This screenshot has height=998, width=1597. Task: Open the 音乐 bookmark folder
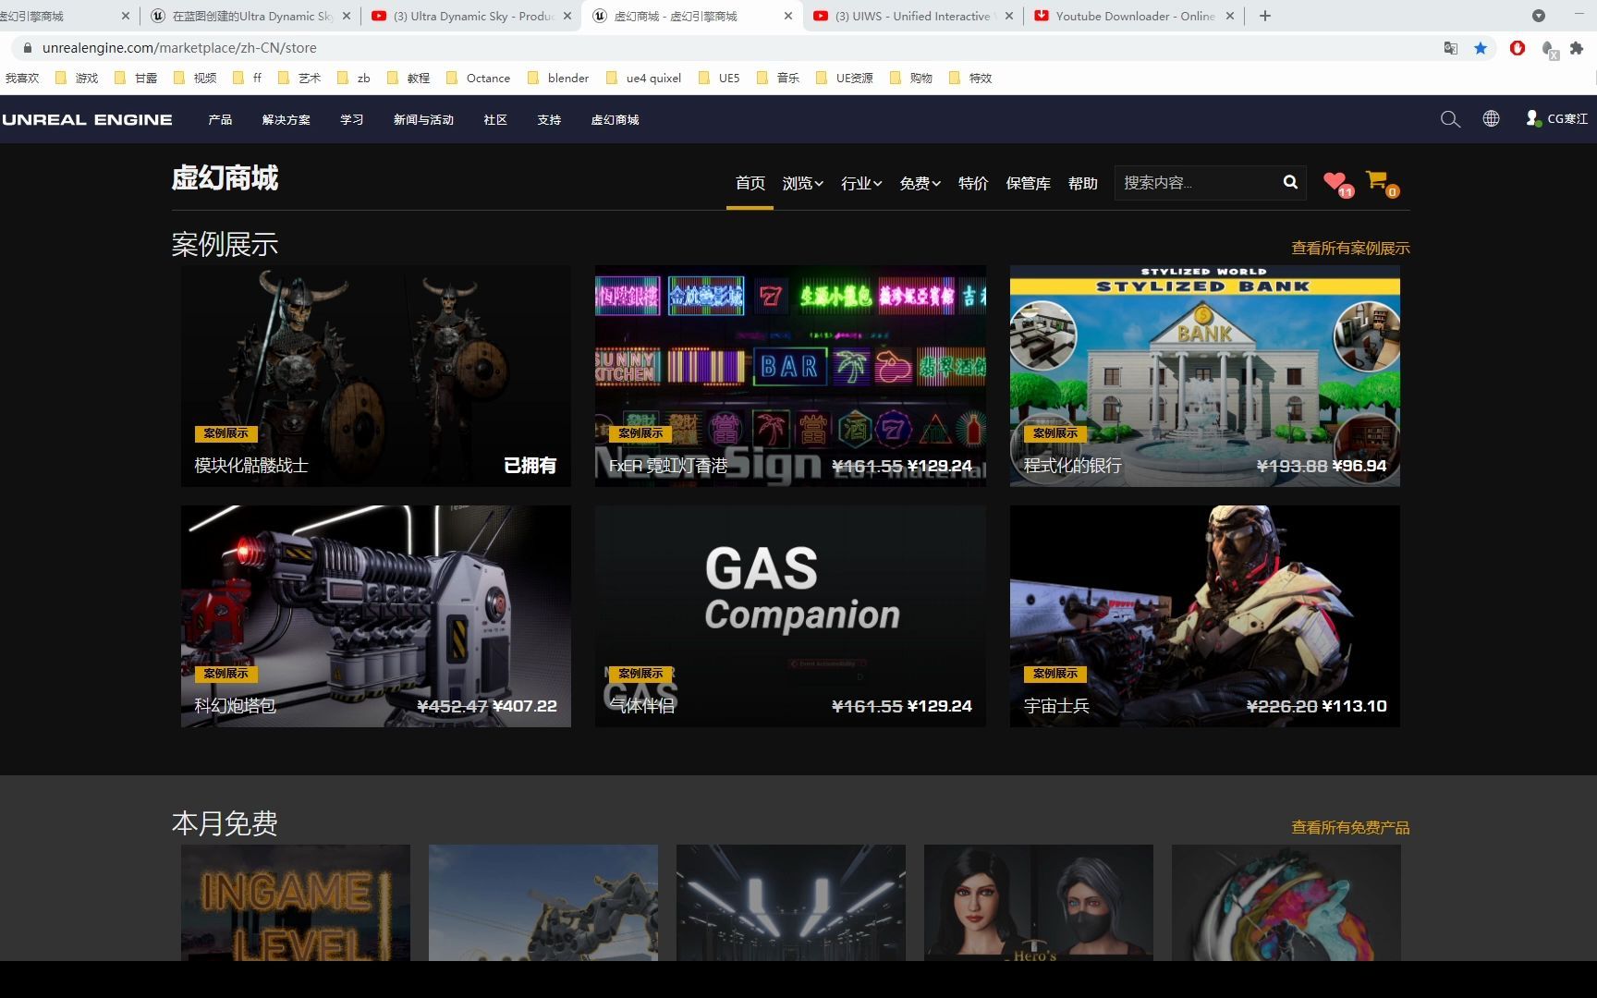tap(778, 79)
